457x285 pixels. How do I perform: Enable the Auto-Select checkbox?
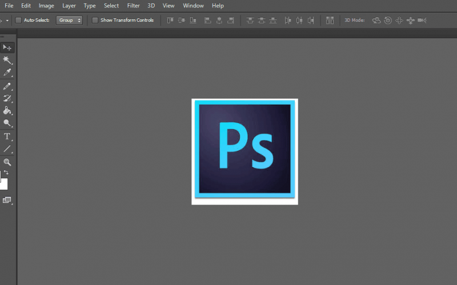point(18,20)
